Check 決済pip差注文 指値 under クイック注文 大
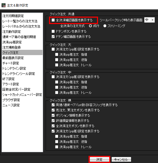 pyautogui.click(x=57, y=54)
